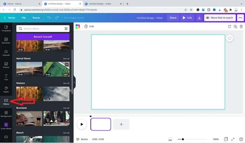Select the first page thumbnail in timeline
The image size is (245, 143).
[101, 124]
